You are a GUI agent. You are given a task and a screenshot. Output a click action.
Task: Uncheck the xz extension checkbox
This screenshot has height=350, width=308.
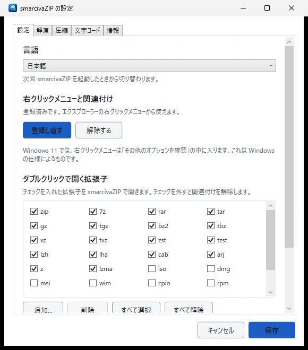[34, 240]
